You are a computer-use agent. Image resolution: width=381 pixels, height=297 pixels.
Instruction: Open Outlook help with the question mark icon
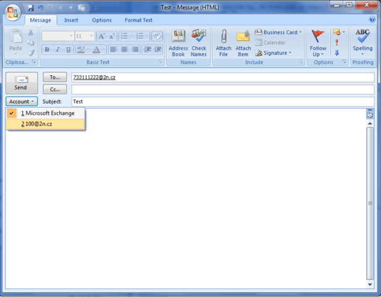pyautogui.click(x=372, y=19)
